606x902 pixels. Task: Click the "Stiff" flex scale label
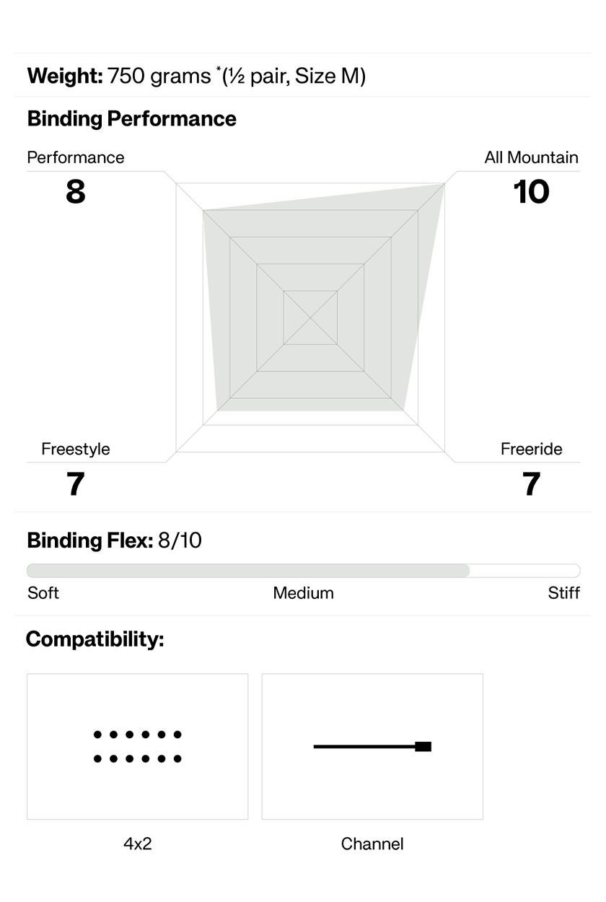click(x=563, y=593)
